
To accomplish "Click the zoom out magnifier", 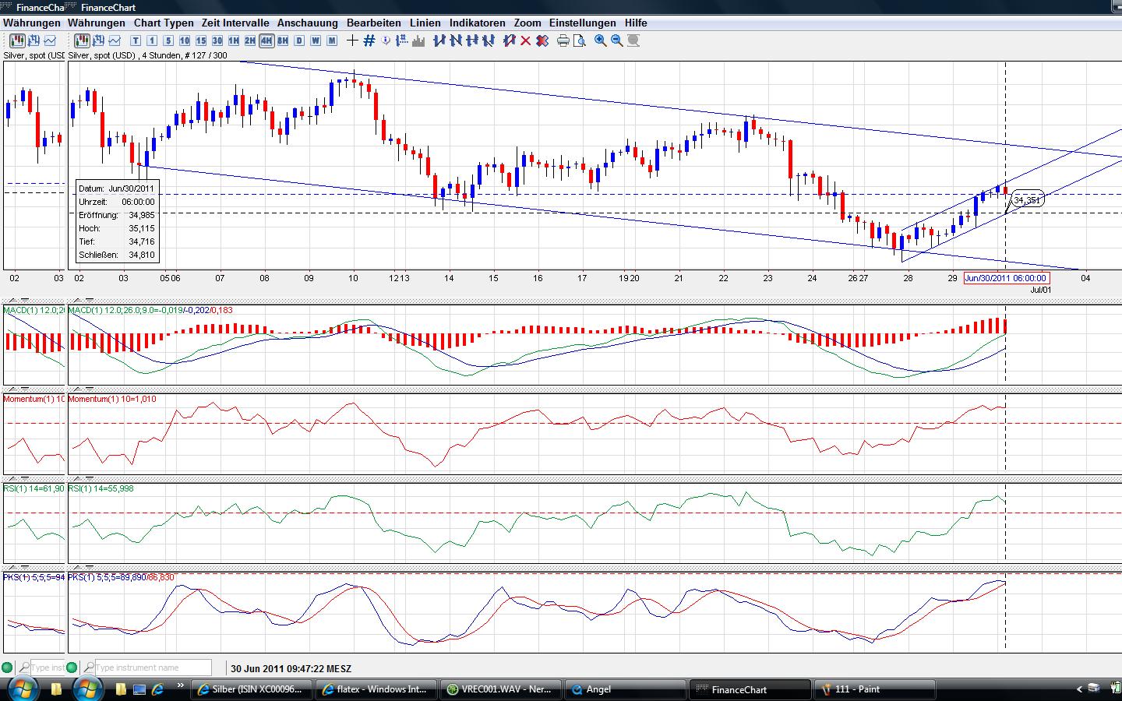I will tap(616, 41).
